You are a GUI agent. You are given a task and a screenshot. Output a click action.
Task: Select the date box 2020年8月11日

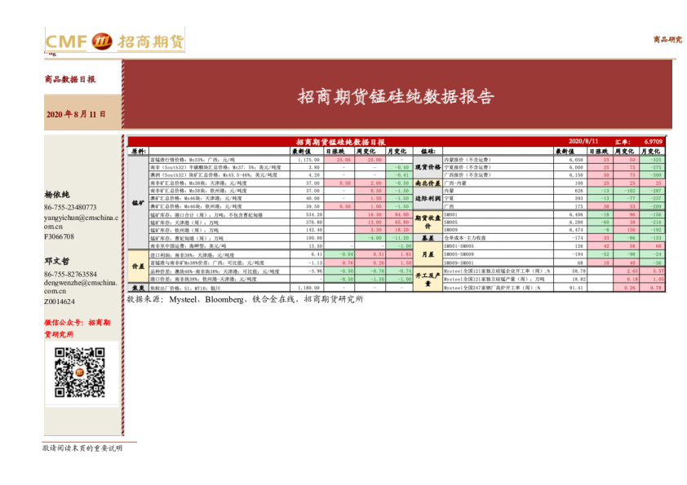(76, 115)
